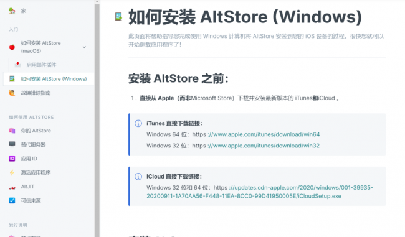Click the icon beside 你的 AltStore
The width and height of the screenshot is (405, 237).
pos(12,131)
